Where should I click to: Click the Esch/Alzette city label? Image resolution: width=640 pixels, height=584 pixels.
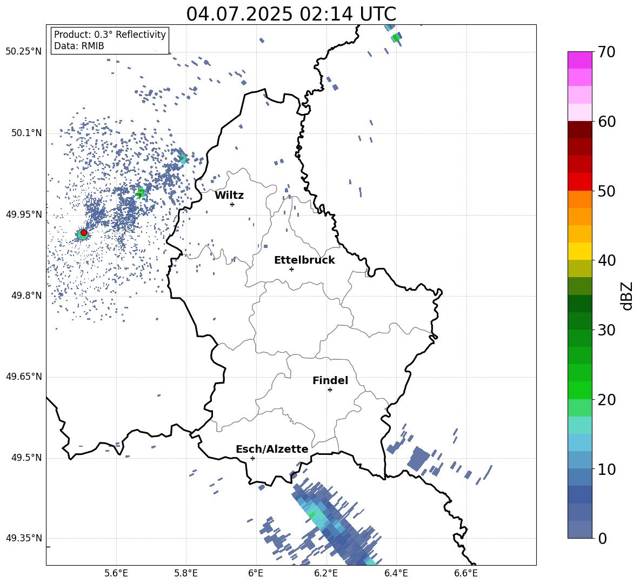point(272,449)
